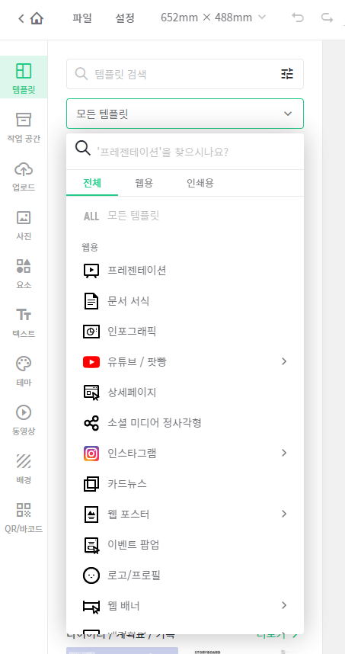Screen dimensions: 345x654
Task: Open the 사진 sidebar panel
Action: coord(24,225)
